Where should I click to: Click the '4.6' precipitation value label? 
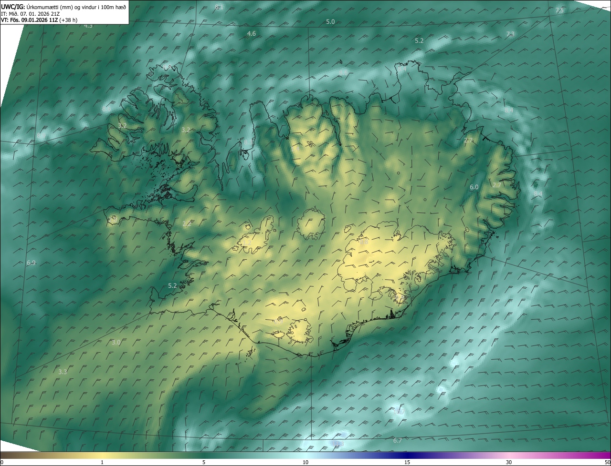coord(252,34)
